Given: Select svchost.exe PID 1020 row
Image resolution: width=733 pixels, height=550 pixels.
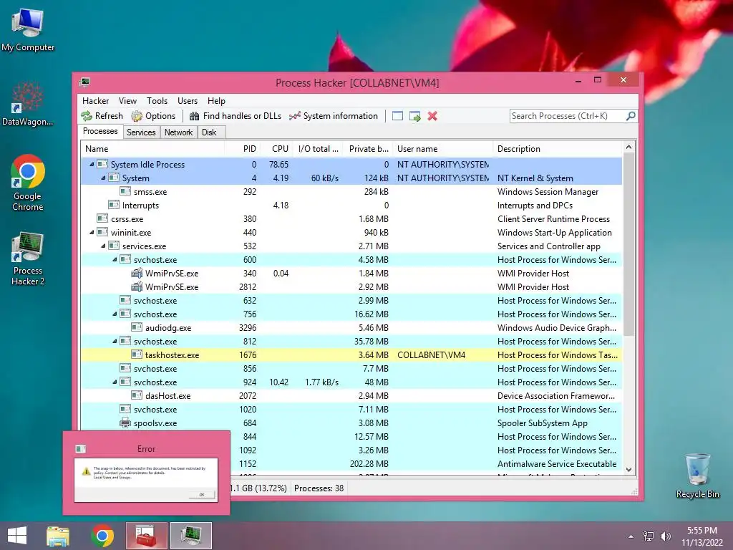Looking at the screenshot, I should tap(351, 409).
